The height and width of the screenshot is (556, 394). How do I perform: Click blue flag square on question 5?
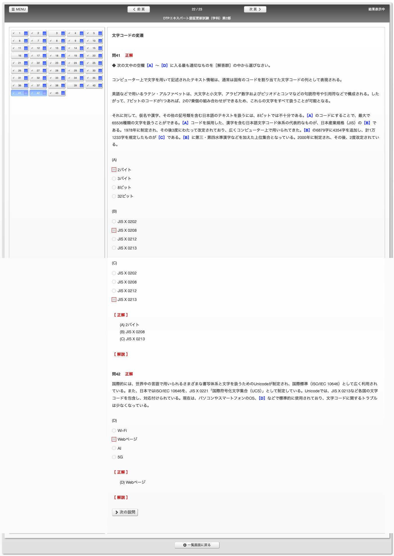point(100,33)
